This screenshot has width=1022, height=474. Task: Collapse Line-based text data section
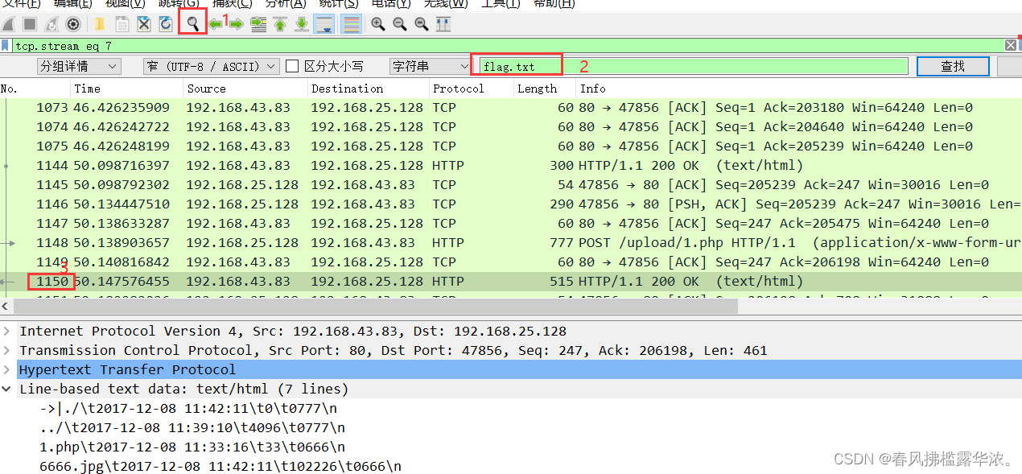click(6, 389)
